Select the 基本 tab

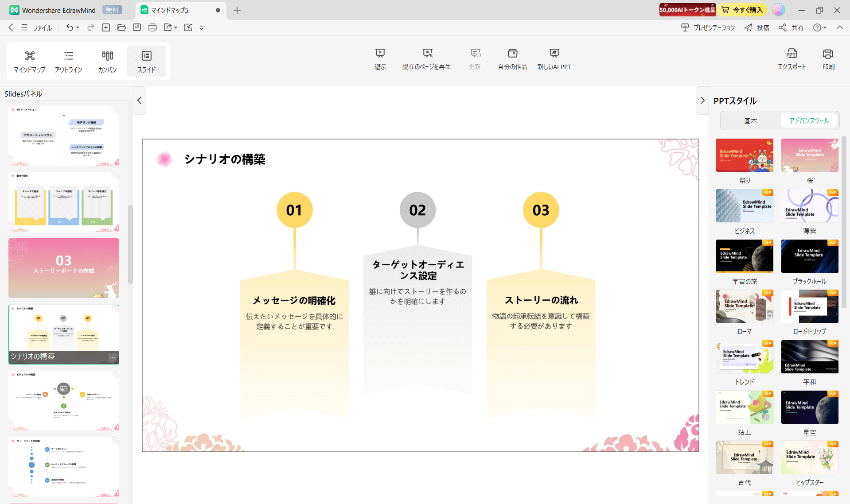[751, 120]
